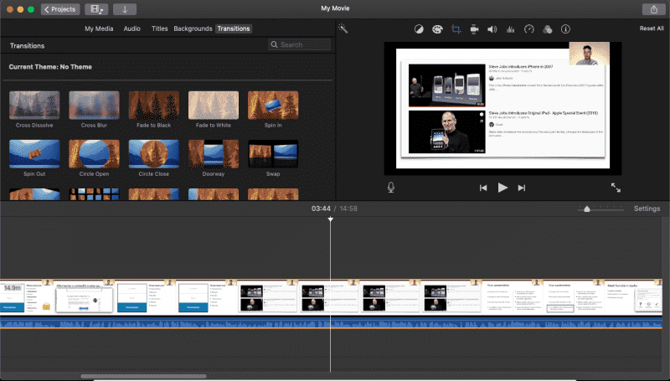This screenshot has height=381, width=670.
Task: Play the movie preview
Action: pyautogui.click(x=502, y=188)
